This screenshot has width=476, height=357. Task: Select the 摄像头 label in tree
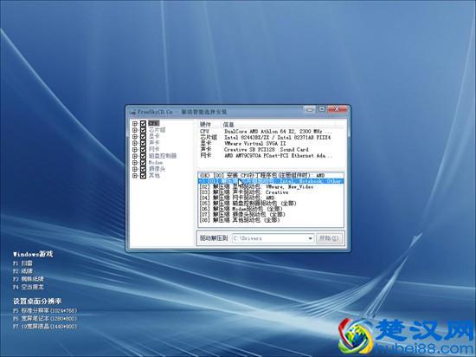(x=157, y=169)
